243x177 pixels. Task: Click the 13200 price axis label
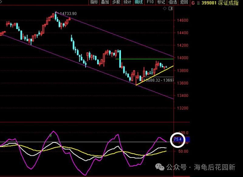(183, 108)
